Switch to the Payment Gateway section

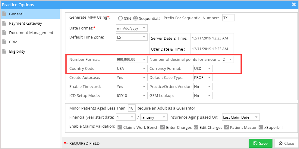(x=26, y=23)
